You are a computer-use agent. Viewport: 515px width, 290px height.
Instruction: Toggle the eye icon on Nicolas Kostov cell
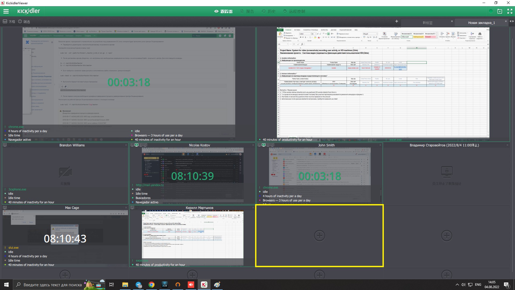coord(141,145)
